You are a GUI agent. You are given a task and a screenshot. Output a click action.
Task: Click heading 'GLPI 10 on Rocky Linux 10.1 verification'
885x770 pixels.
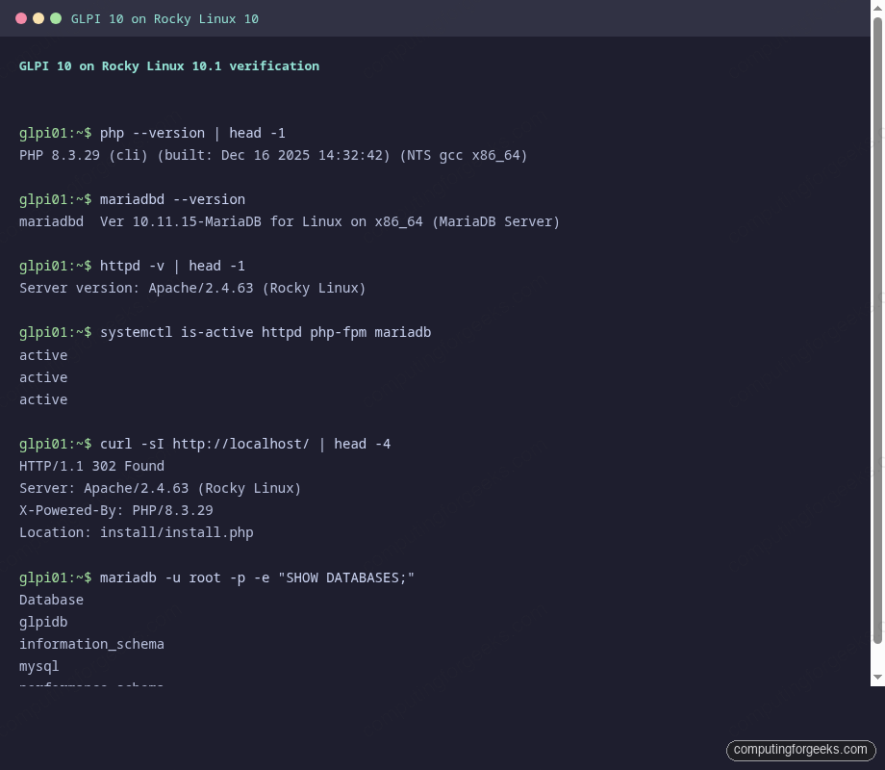(x=168, y=66)
